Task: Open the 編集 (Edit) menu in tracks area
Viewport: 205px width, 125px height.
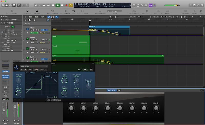Action: pyautogui.click(x=31, y=17)
